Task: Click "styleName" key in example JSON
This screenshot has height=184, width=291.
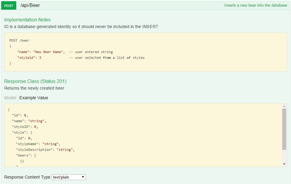Action: click(x=28, y=144)
